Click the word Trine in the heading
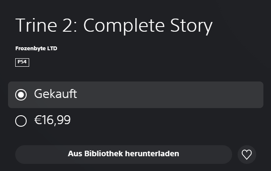Viewport: 271px width, 171px height. tap(35, 26)
